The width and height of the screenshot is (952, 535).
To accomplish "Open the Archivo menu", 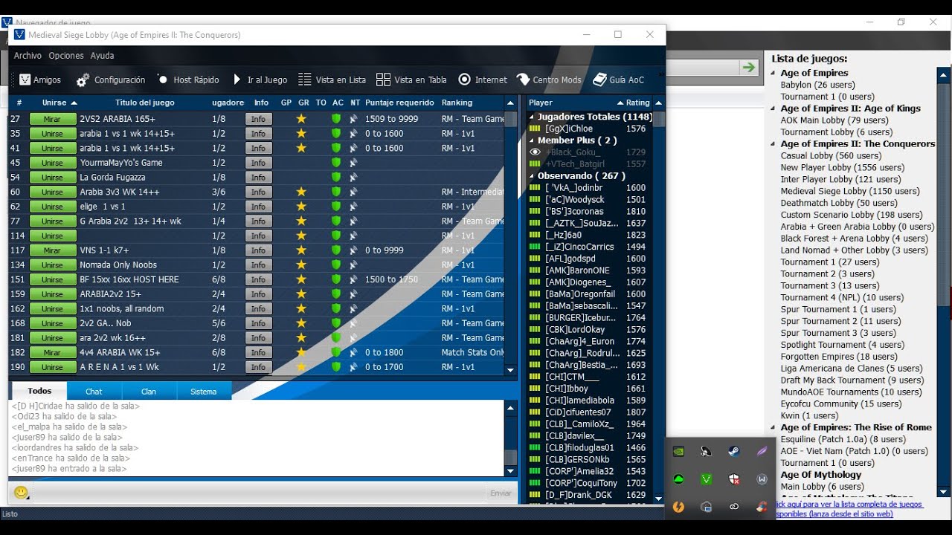I will click(28, 56).
